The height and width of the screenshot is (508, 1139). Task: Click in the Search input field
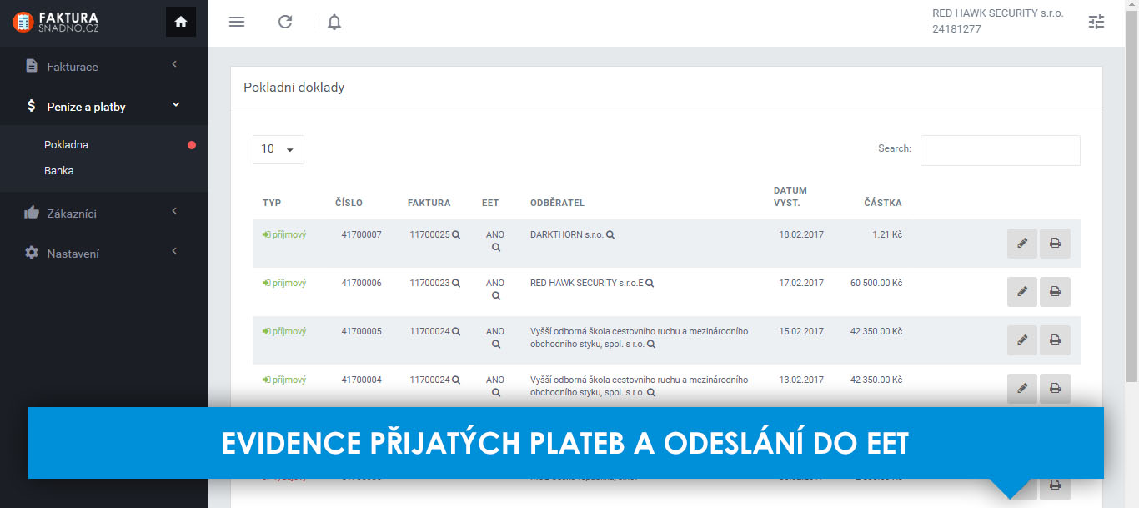click(x=1000, y=150)
